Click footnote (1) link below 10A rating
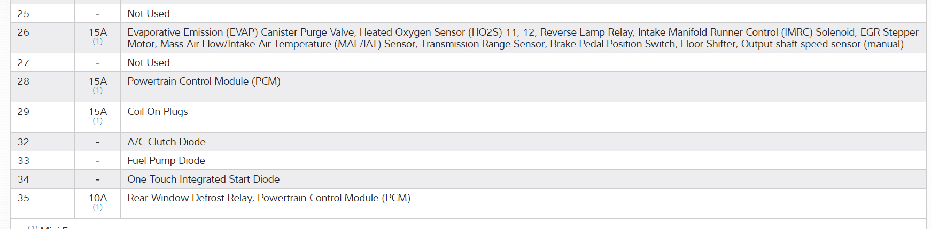 click(x=97, y=207)
